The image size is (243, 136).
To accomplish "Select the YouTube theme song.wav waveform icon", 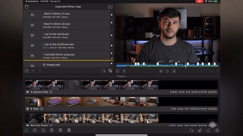I will pyautogui.click(x=32, y=56).
